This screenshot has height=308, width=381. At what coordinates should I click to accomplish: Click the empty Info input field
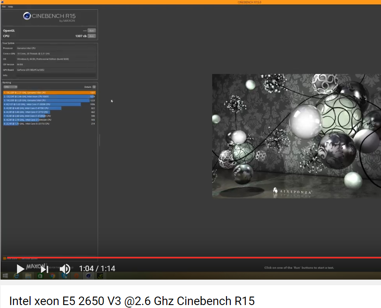(x=56, y=75)
